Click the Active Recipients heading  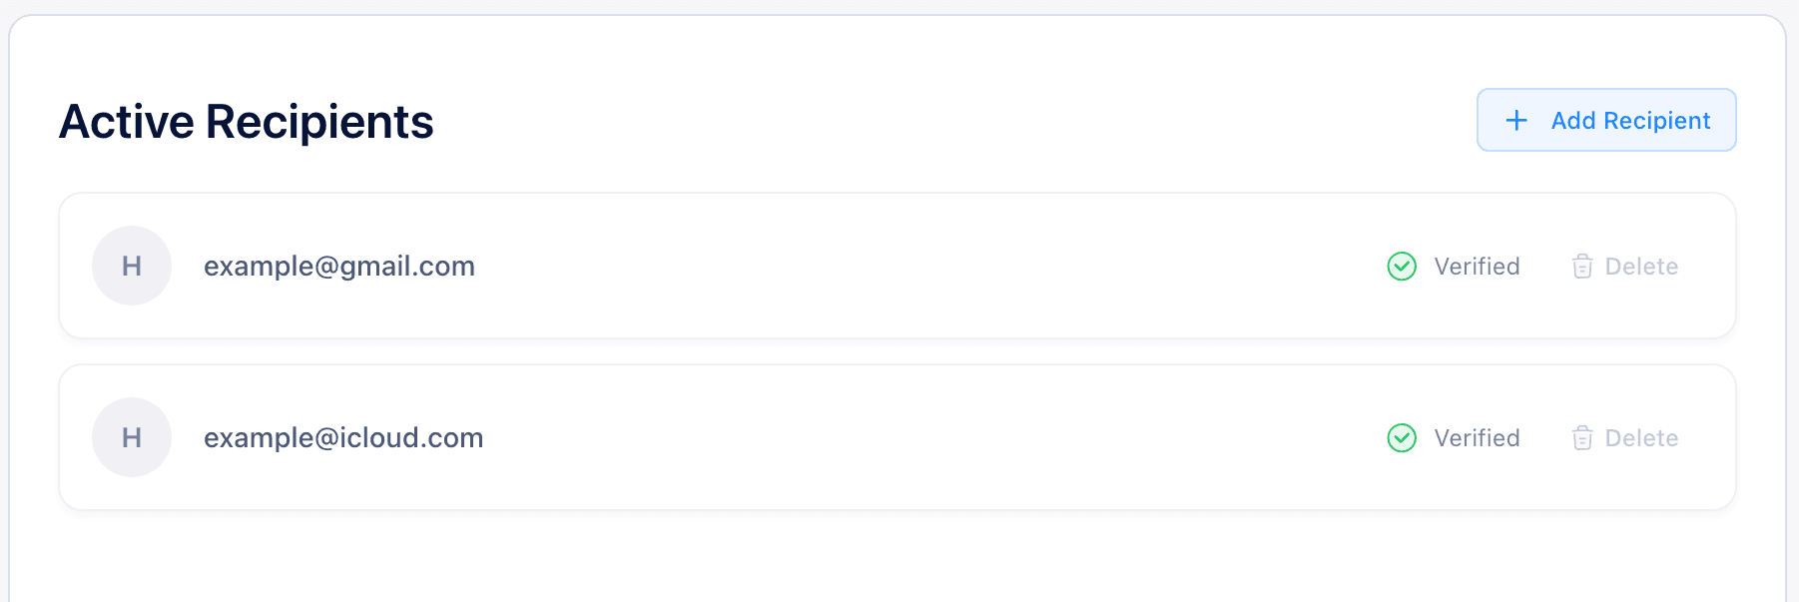(x=247, y=122)
